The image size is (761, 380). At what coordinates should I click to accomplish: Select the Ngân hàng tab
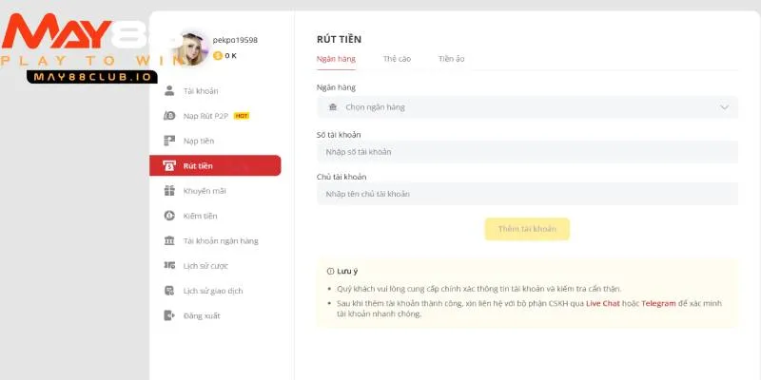(x=336, y=59)
